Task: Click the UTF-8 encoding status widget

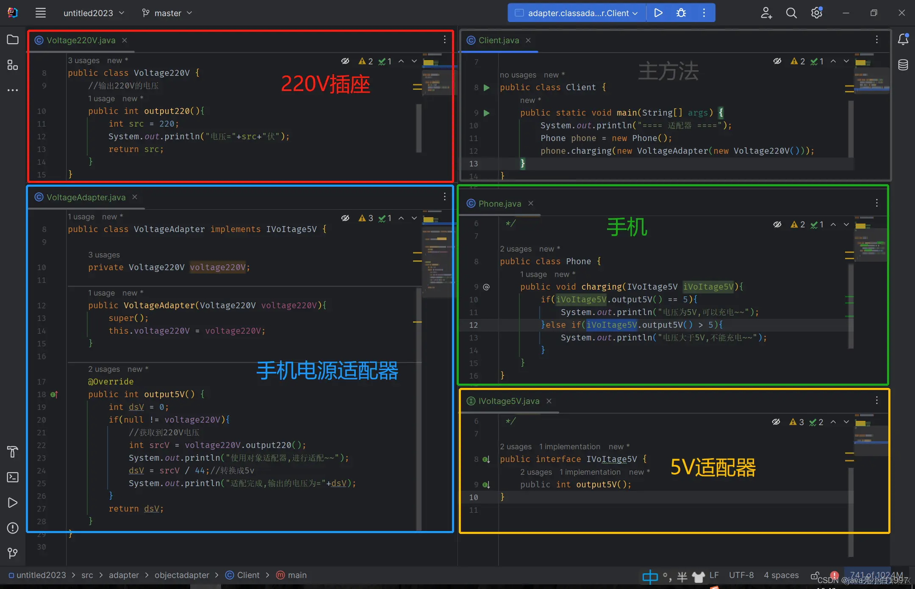Action: (x=741, y=575)
